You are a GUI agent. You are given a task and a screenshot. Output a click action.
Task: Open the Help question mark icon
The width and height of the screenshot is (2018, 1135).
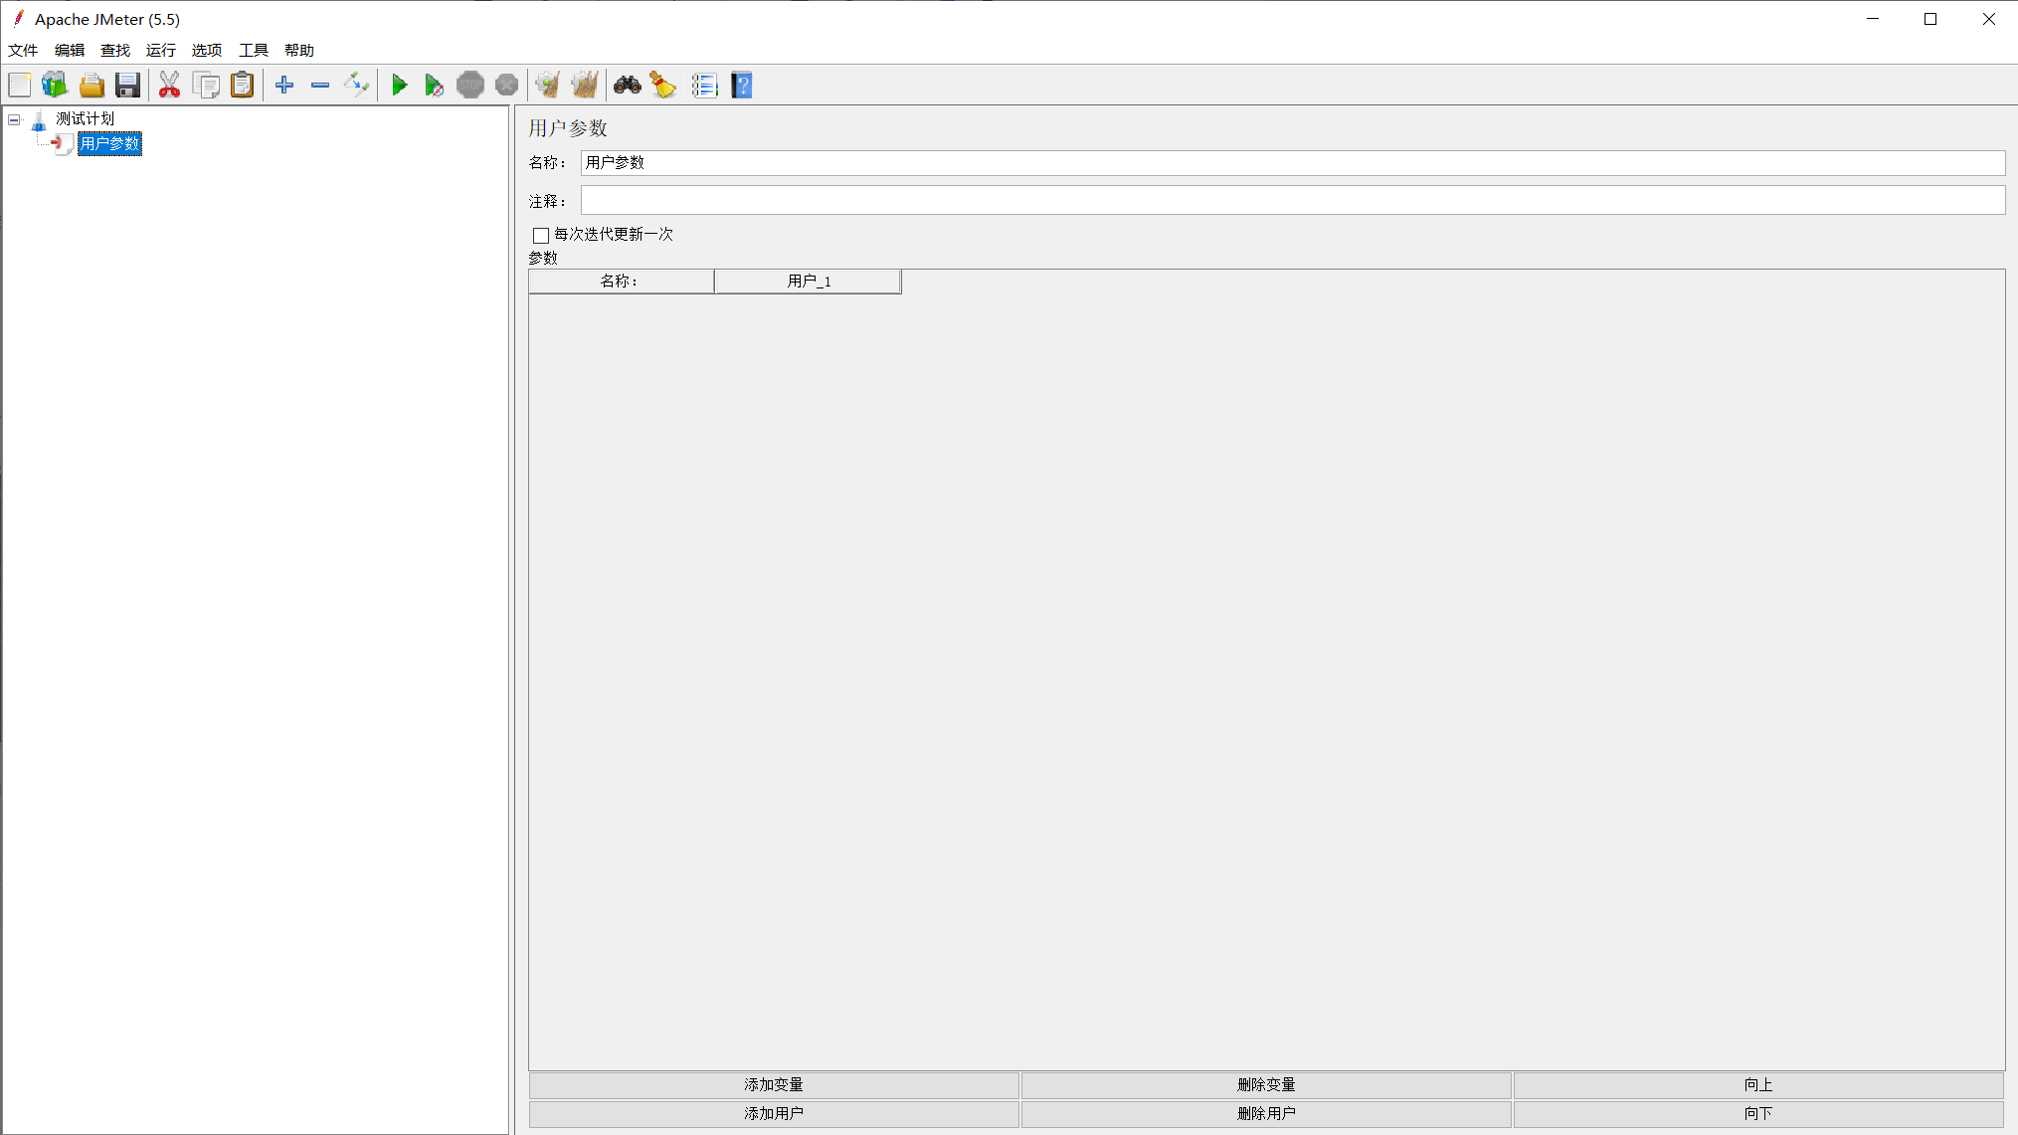pyautogui.click(x=742, y=86)
